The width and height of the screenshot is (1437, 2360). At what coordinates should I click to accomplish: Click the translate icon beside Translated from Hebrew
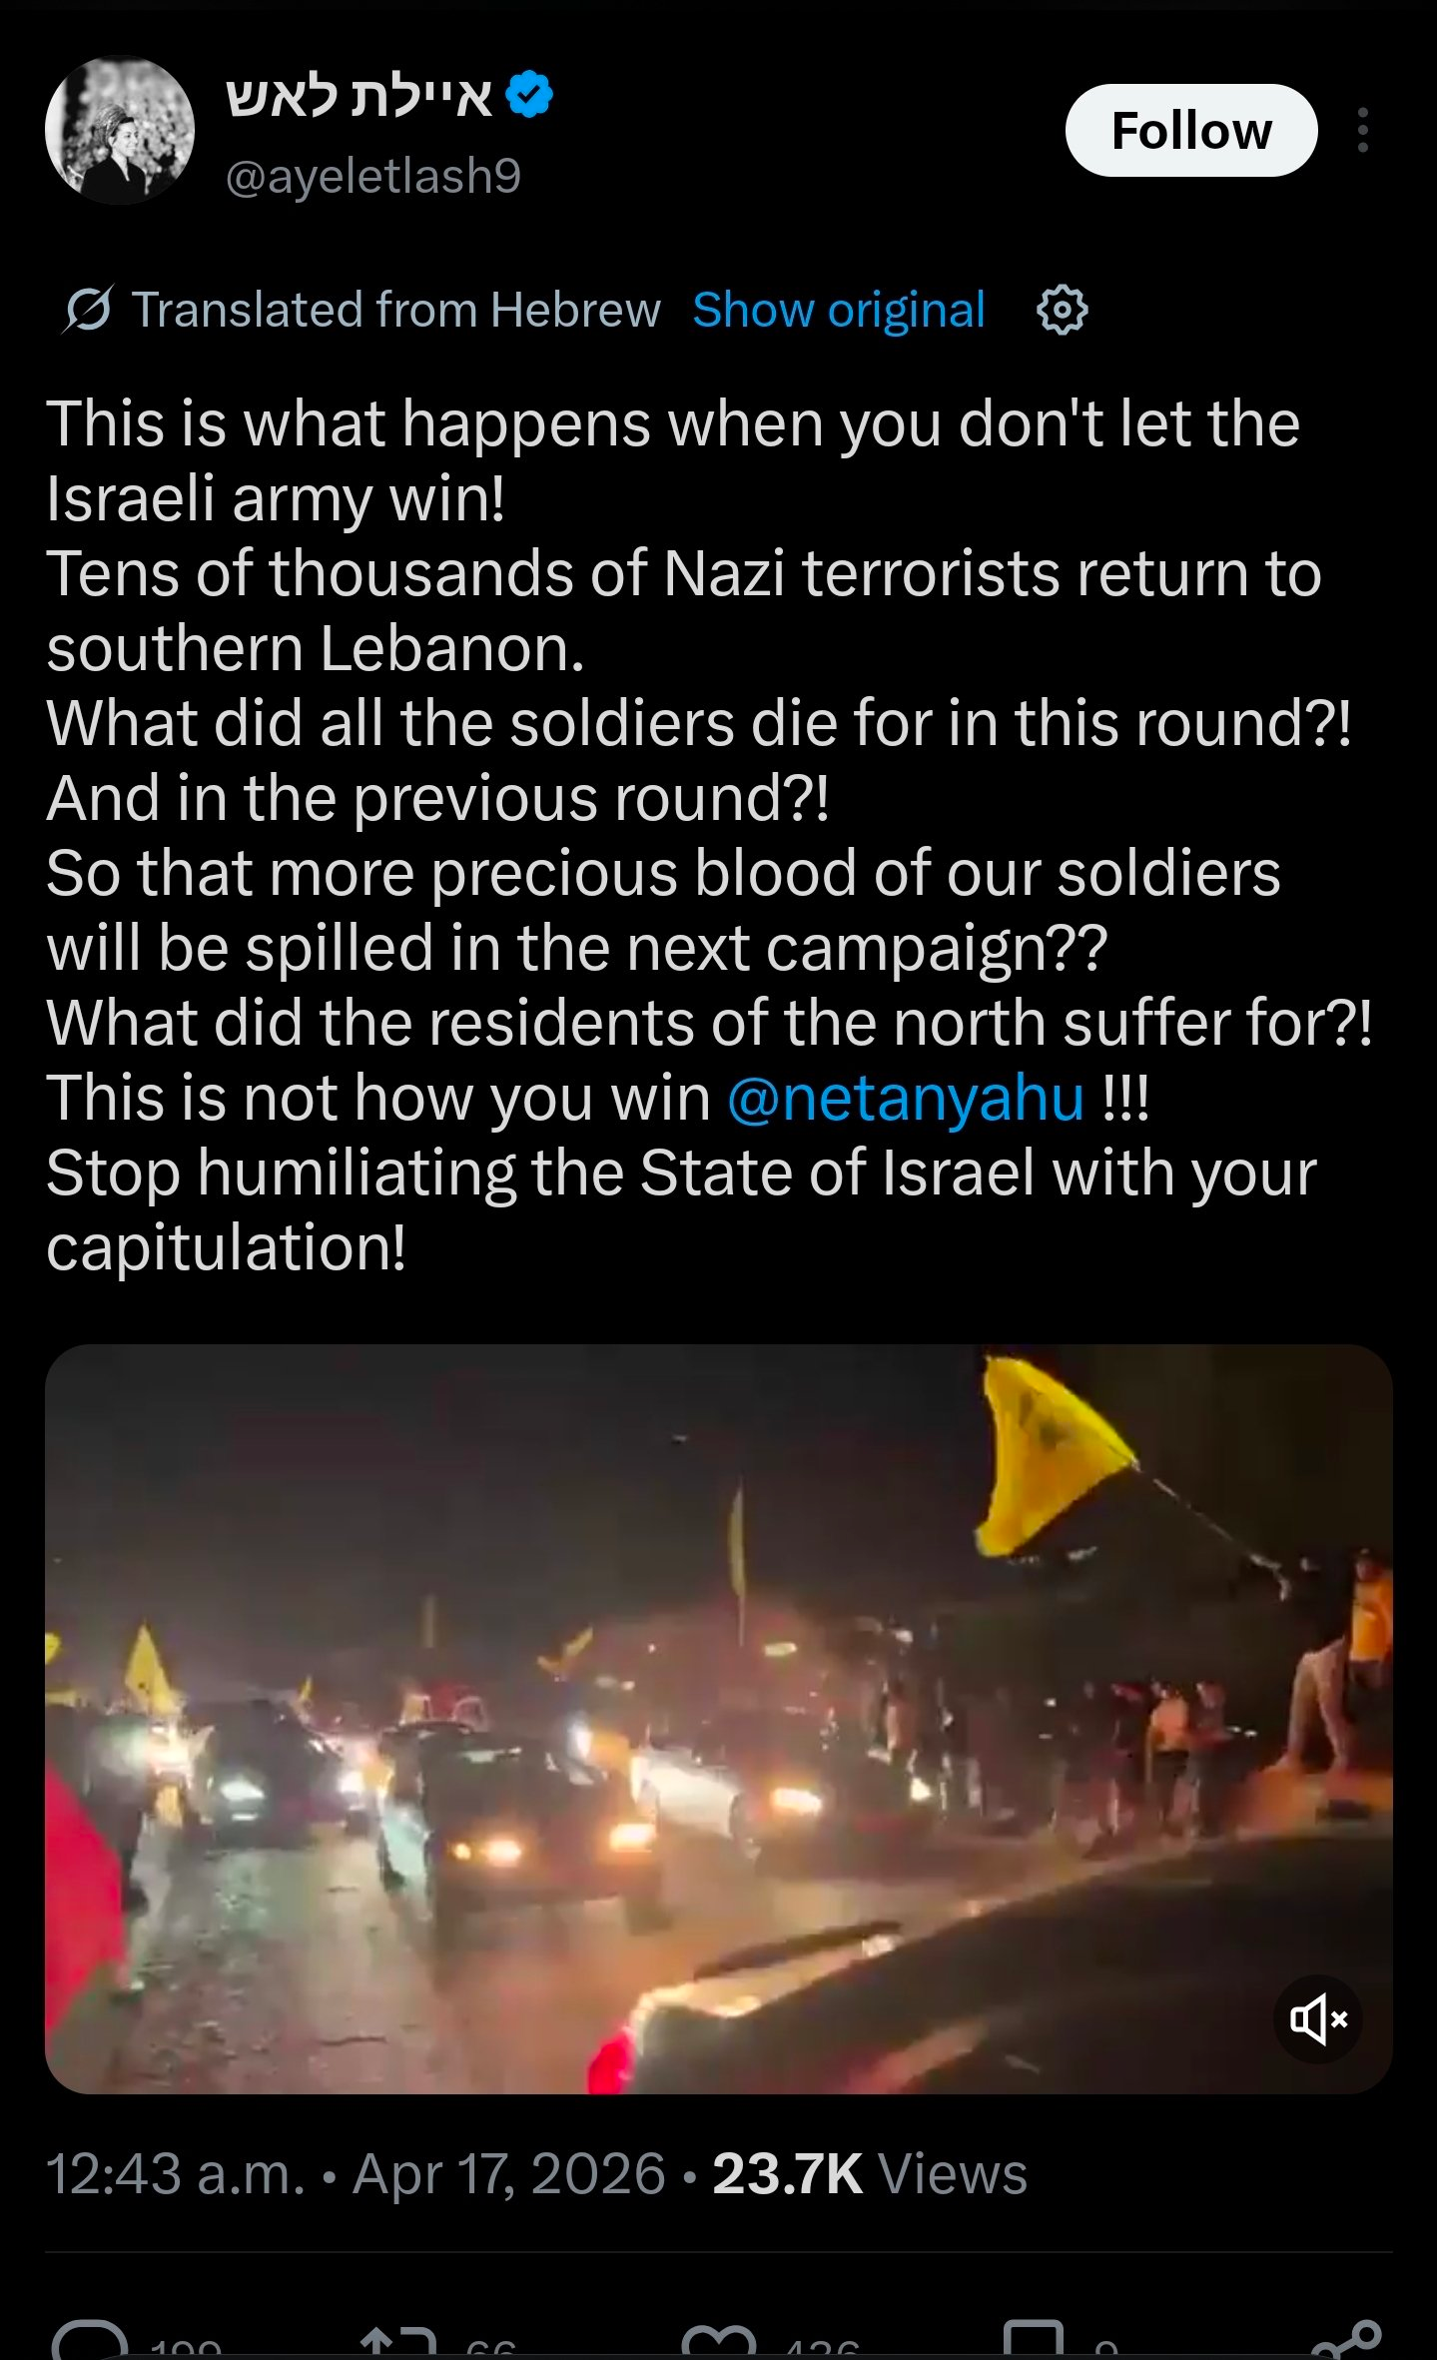(88, 310)
